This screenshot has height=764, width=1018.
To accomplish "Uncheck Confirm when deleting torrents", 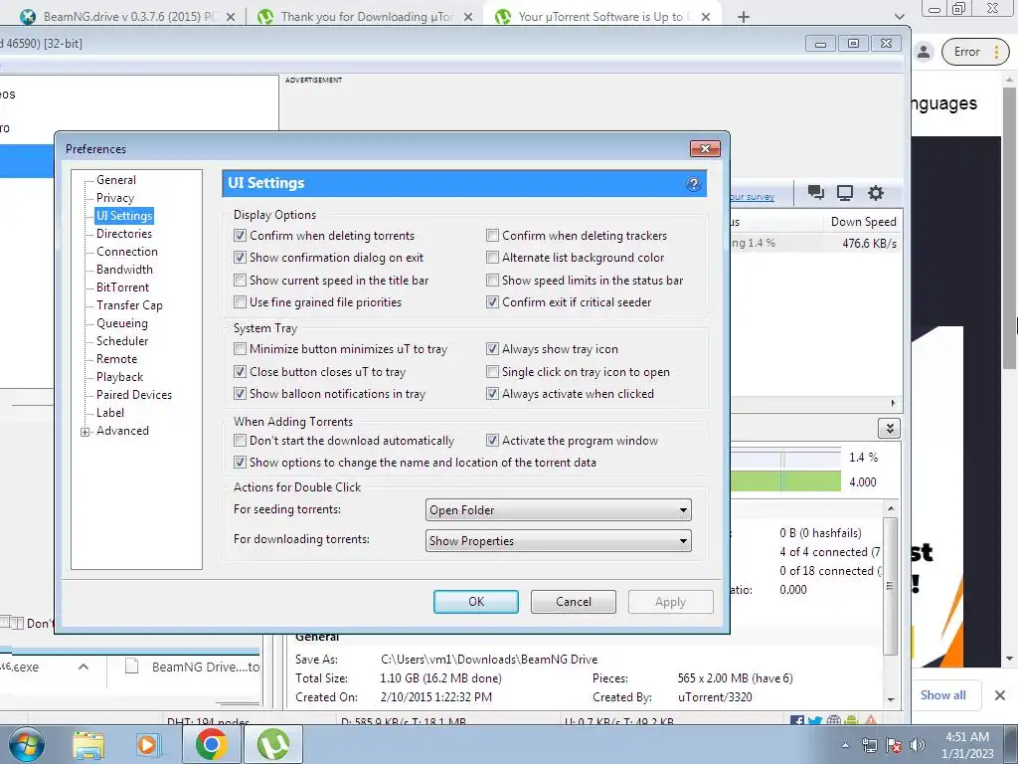I will coord(240,235).
